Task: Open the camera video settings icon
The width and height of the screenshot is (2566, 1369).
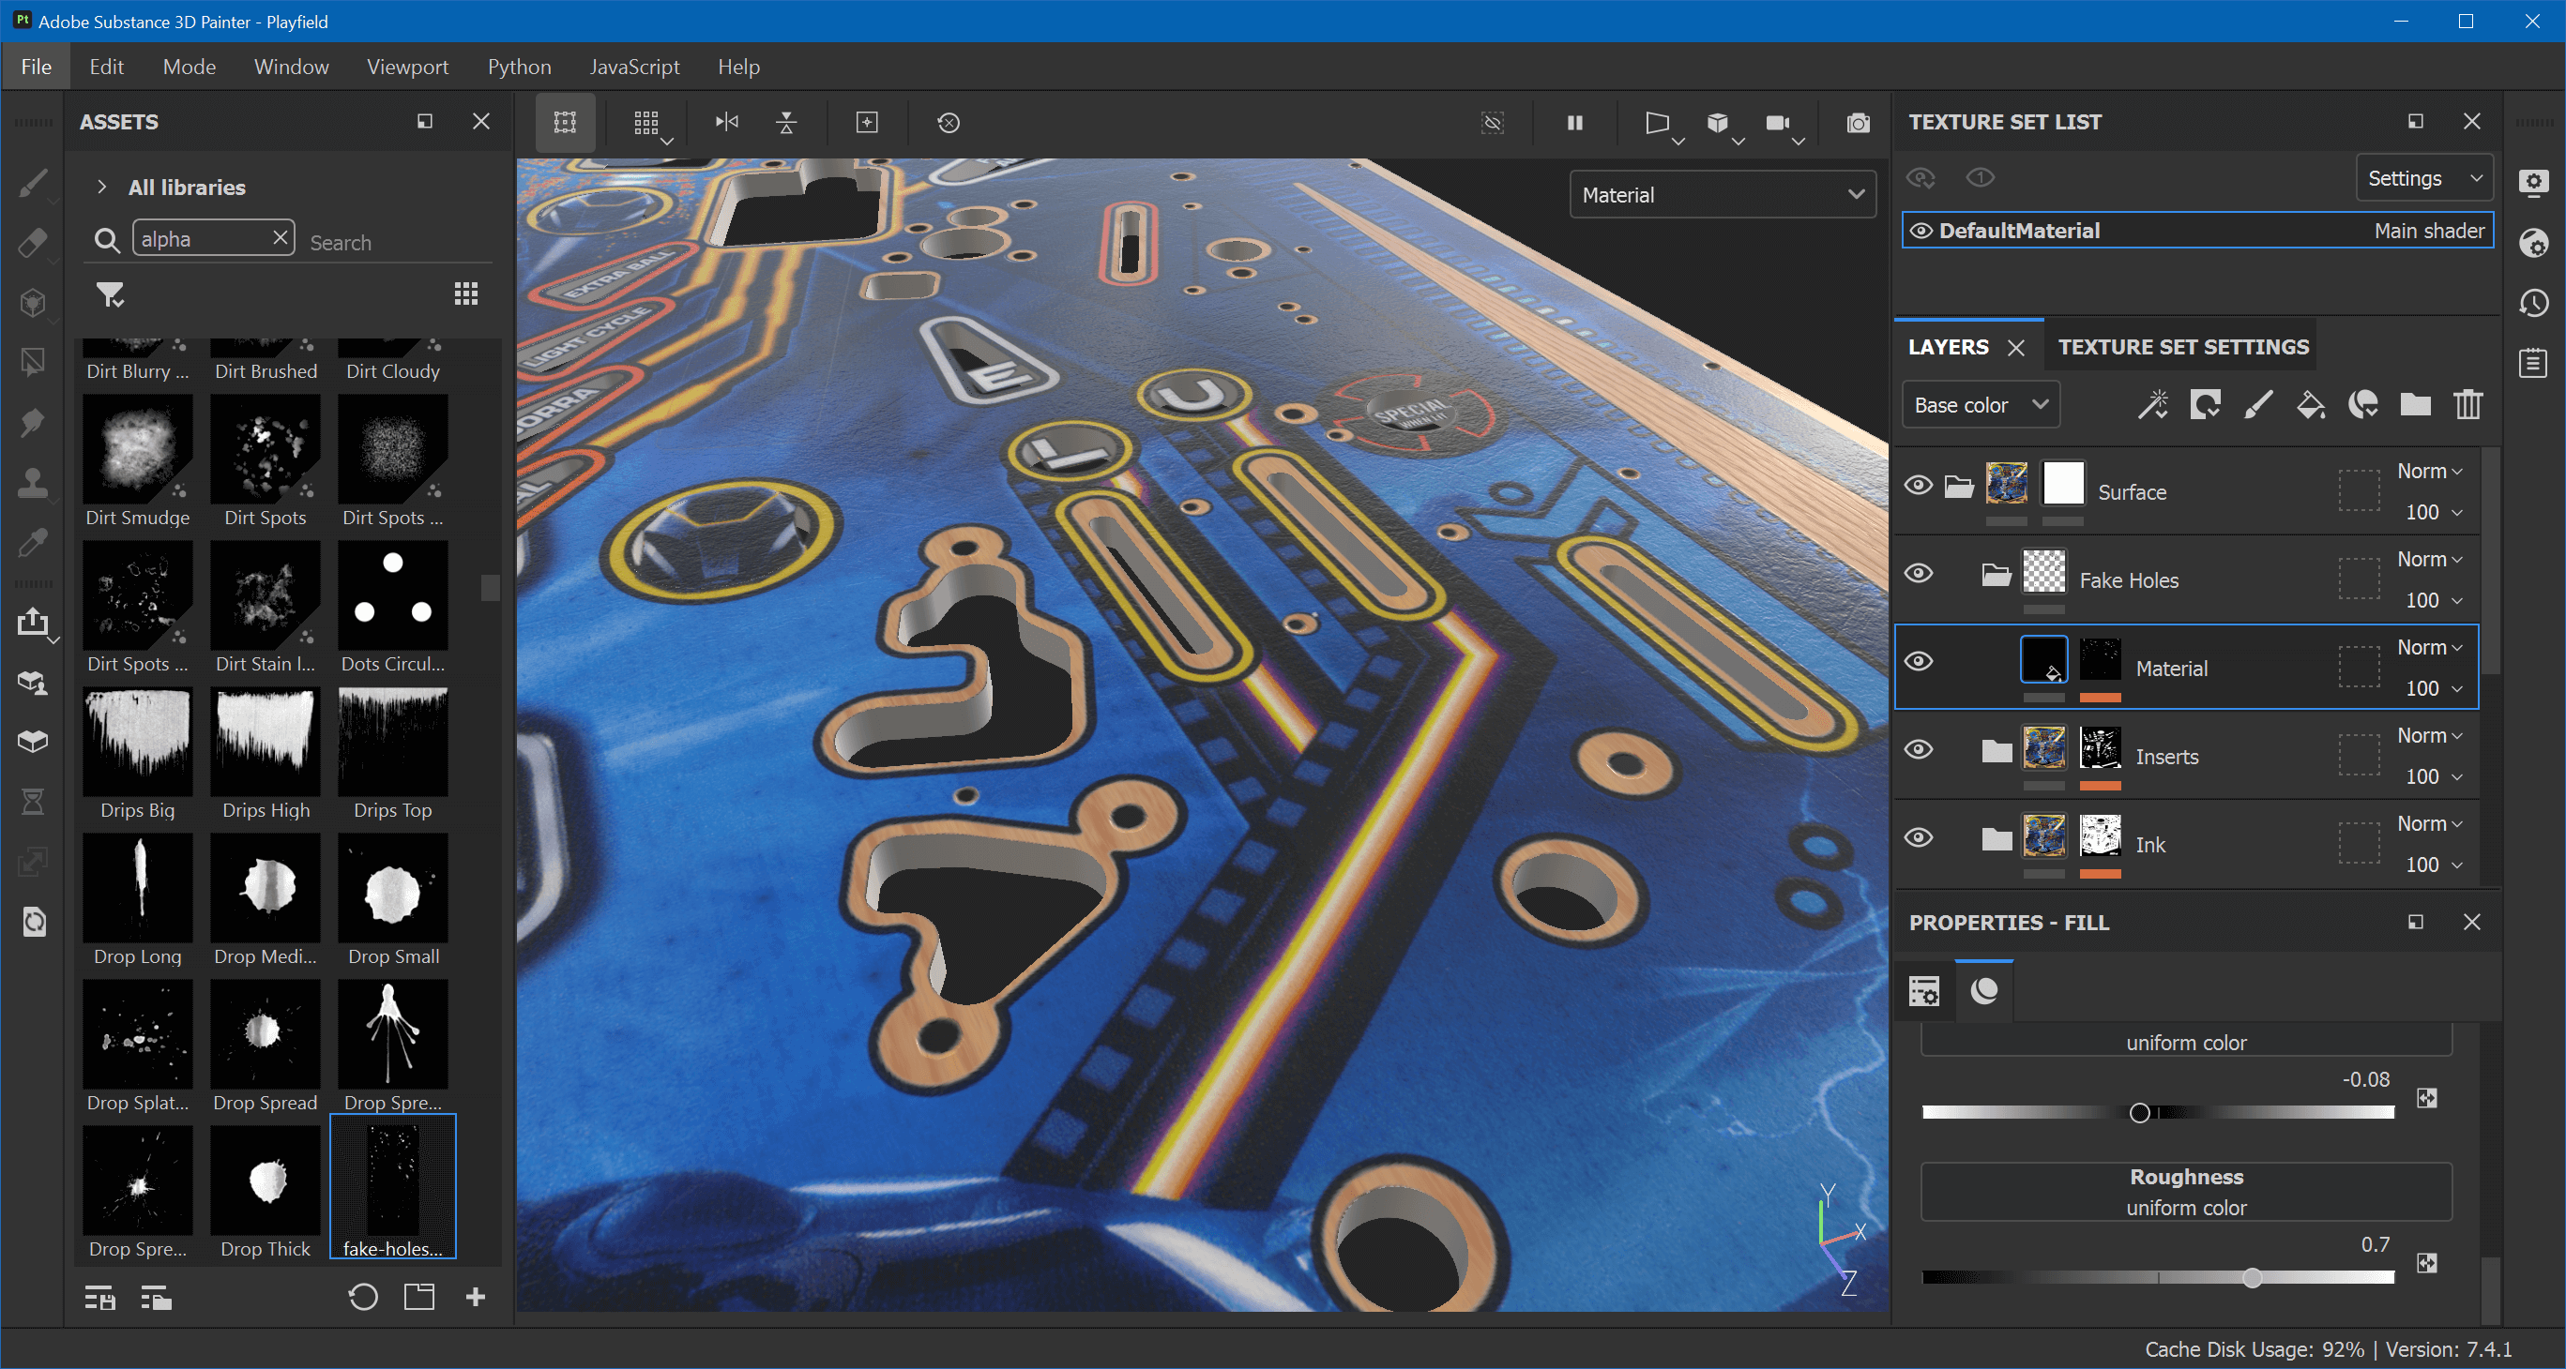Action: coord(1778,123)
